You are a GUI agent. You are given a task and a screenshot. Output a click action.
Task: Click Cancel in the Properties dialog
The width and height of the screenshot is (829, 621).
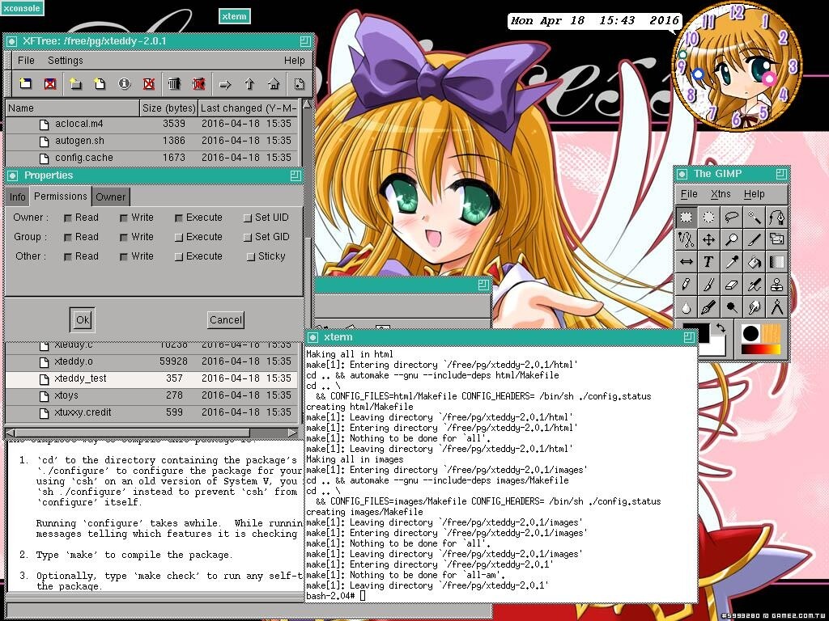point(225,320)
